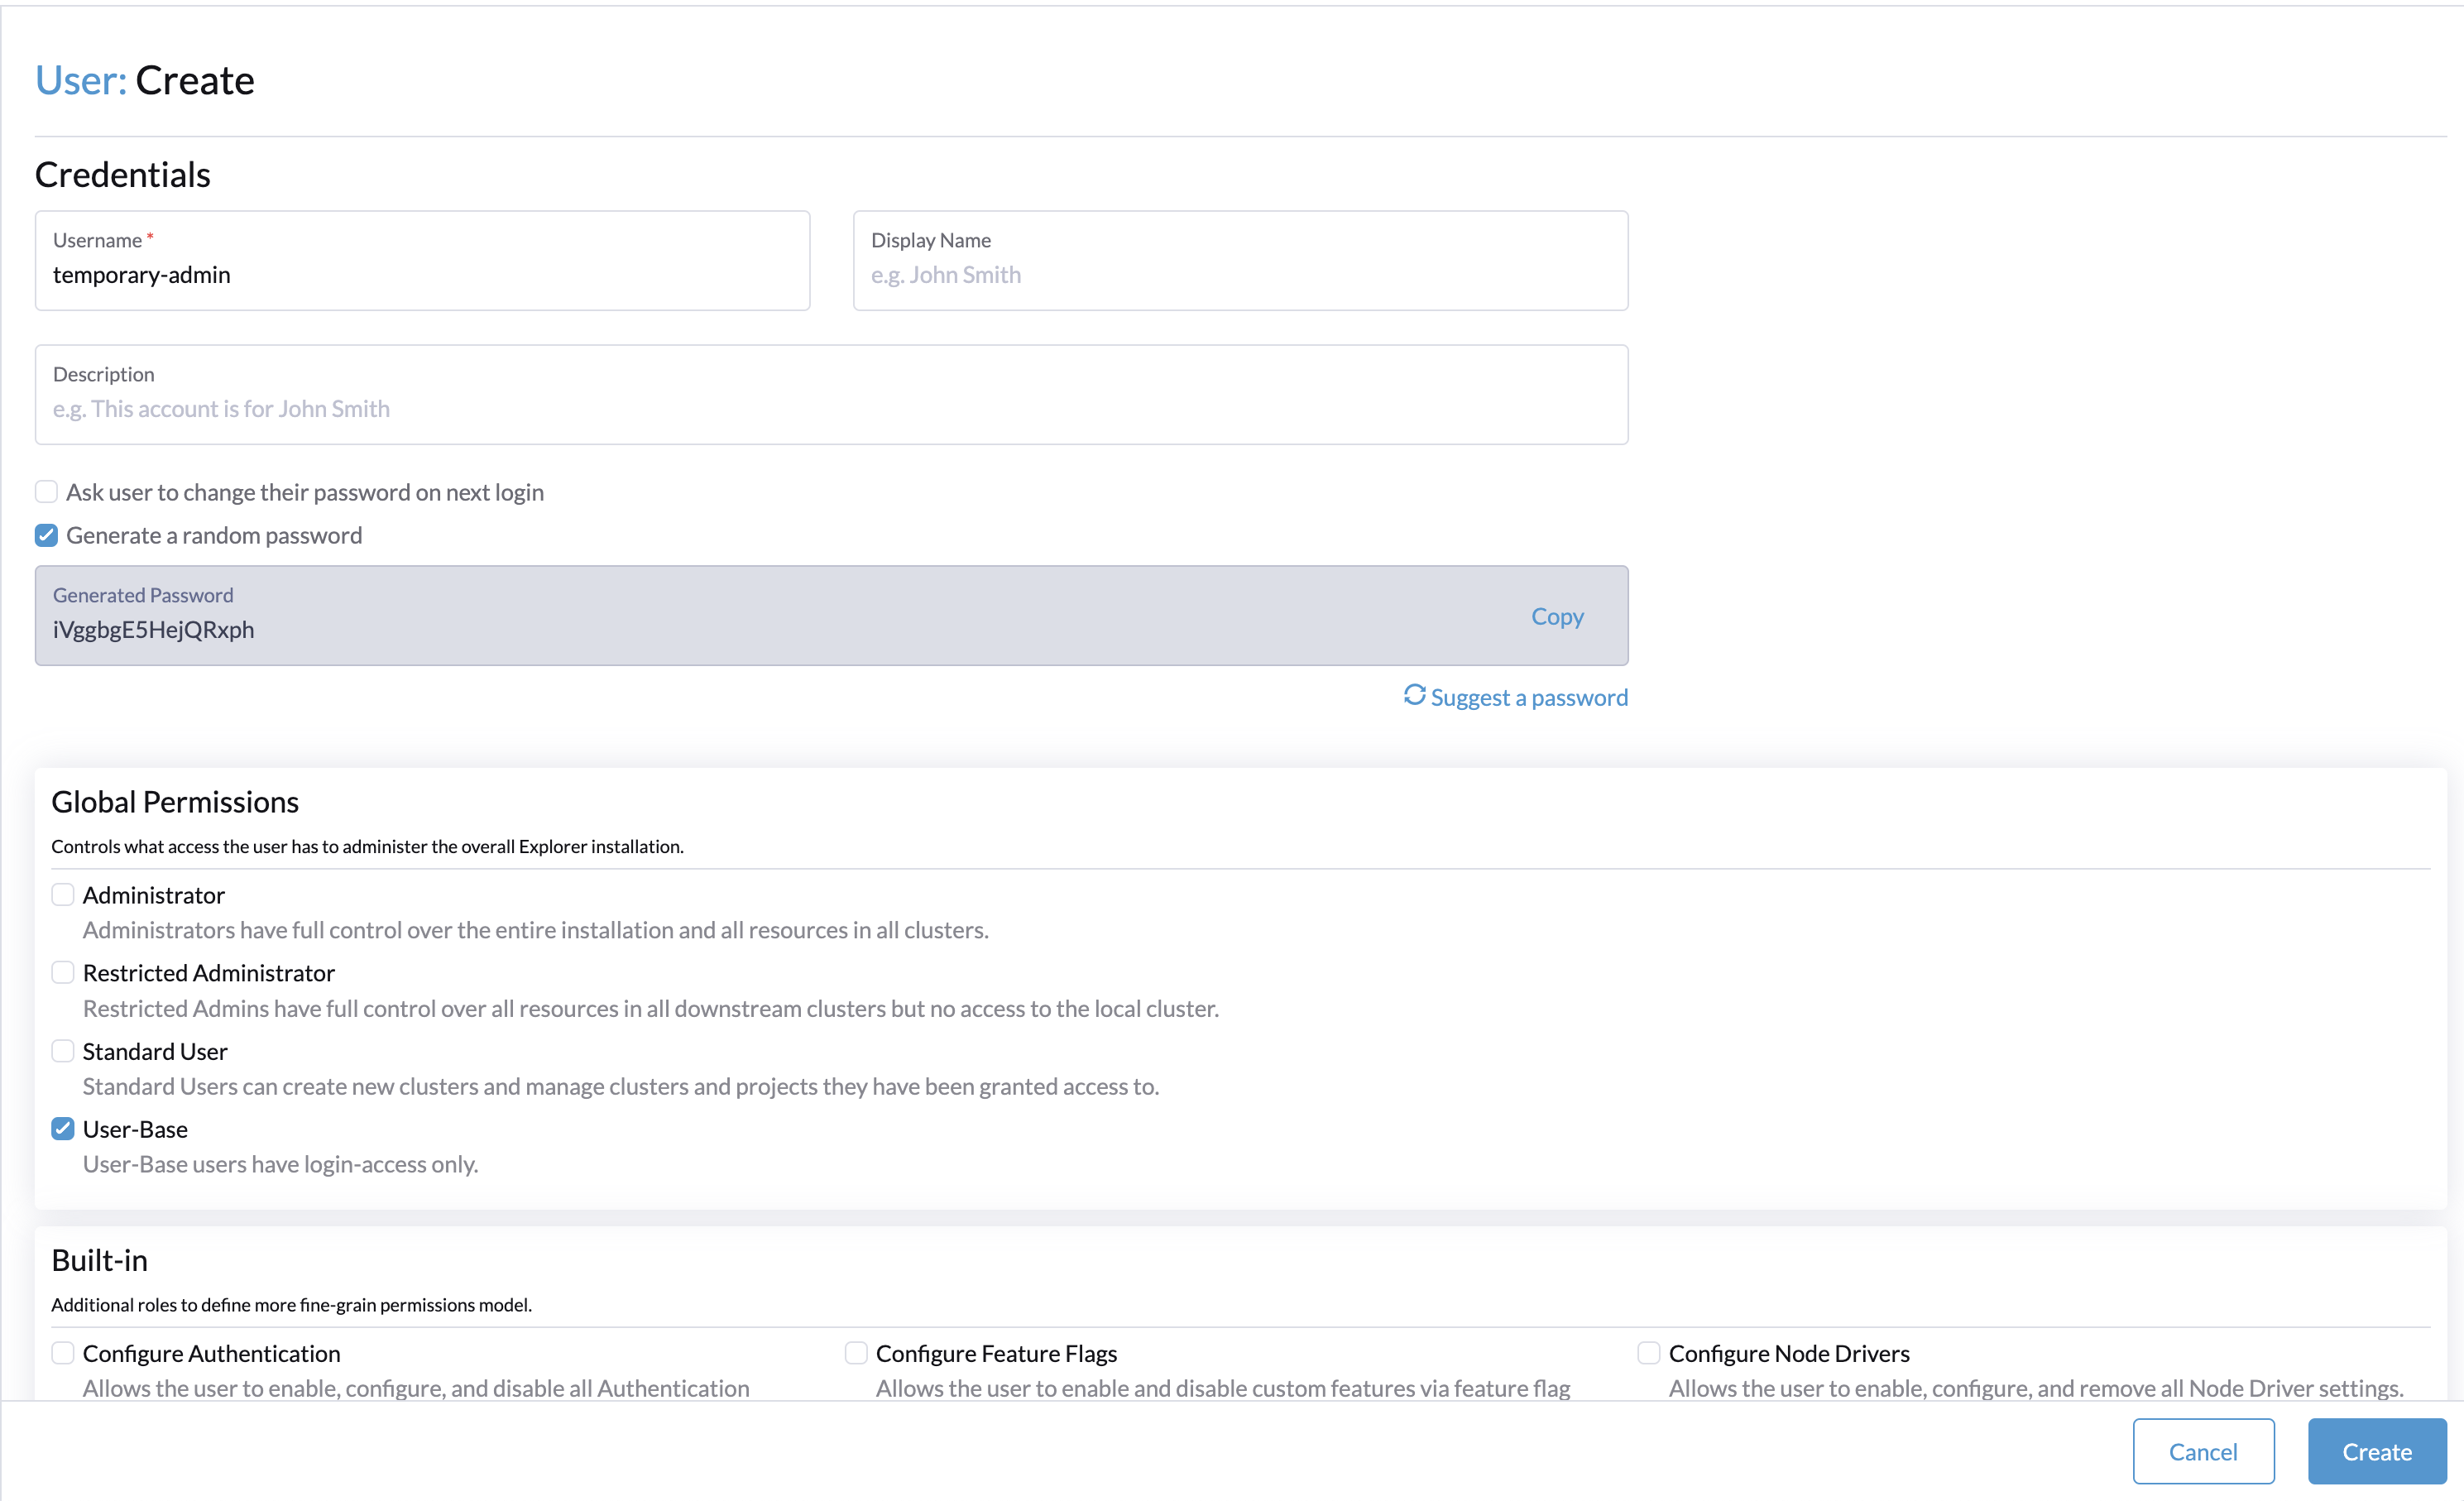Screen dimensions: 2464x1501
Task: Uncheck Generate a random password
Action: (x=46, y=535)
